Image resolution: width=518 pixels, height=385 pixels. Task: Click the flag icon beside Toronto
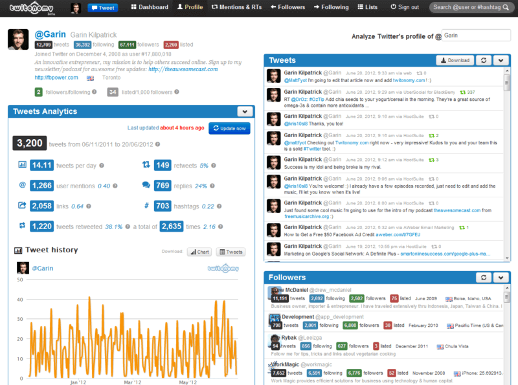[x=90, y=78]
